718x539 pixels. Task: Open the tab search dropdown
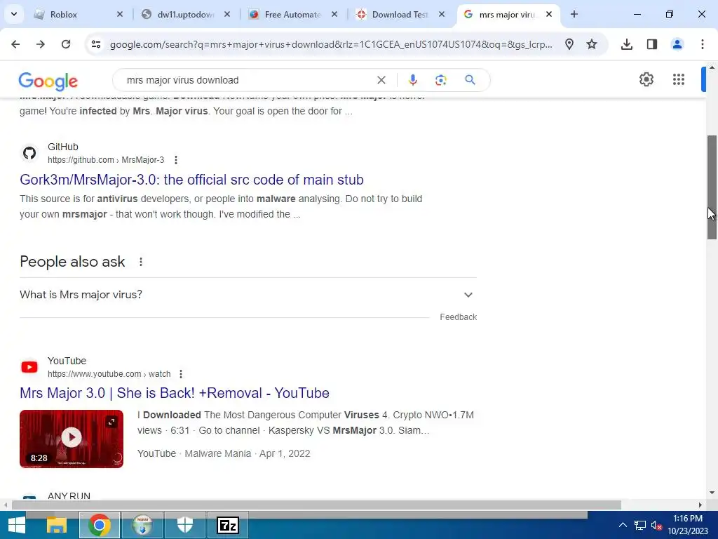(14, 14)
